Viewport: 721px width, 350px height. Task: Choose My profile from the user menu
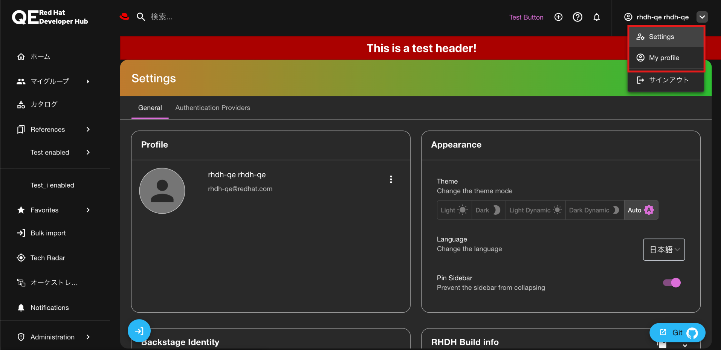click(x=666, y=58)
